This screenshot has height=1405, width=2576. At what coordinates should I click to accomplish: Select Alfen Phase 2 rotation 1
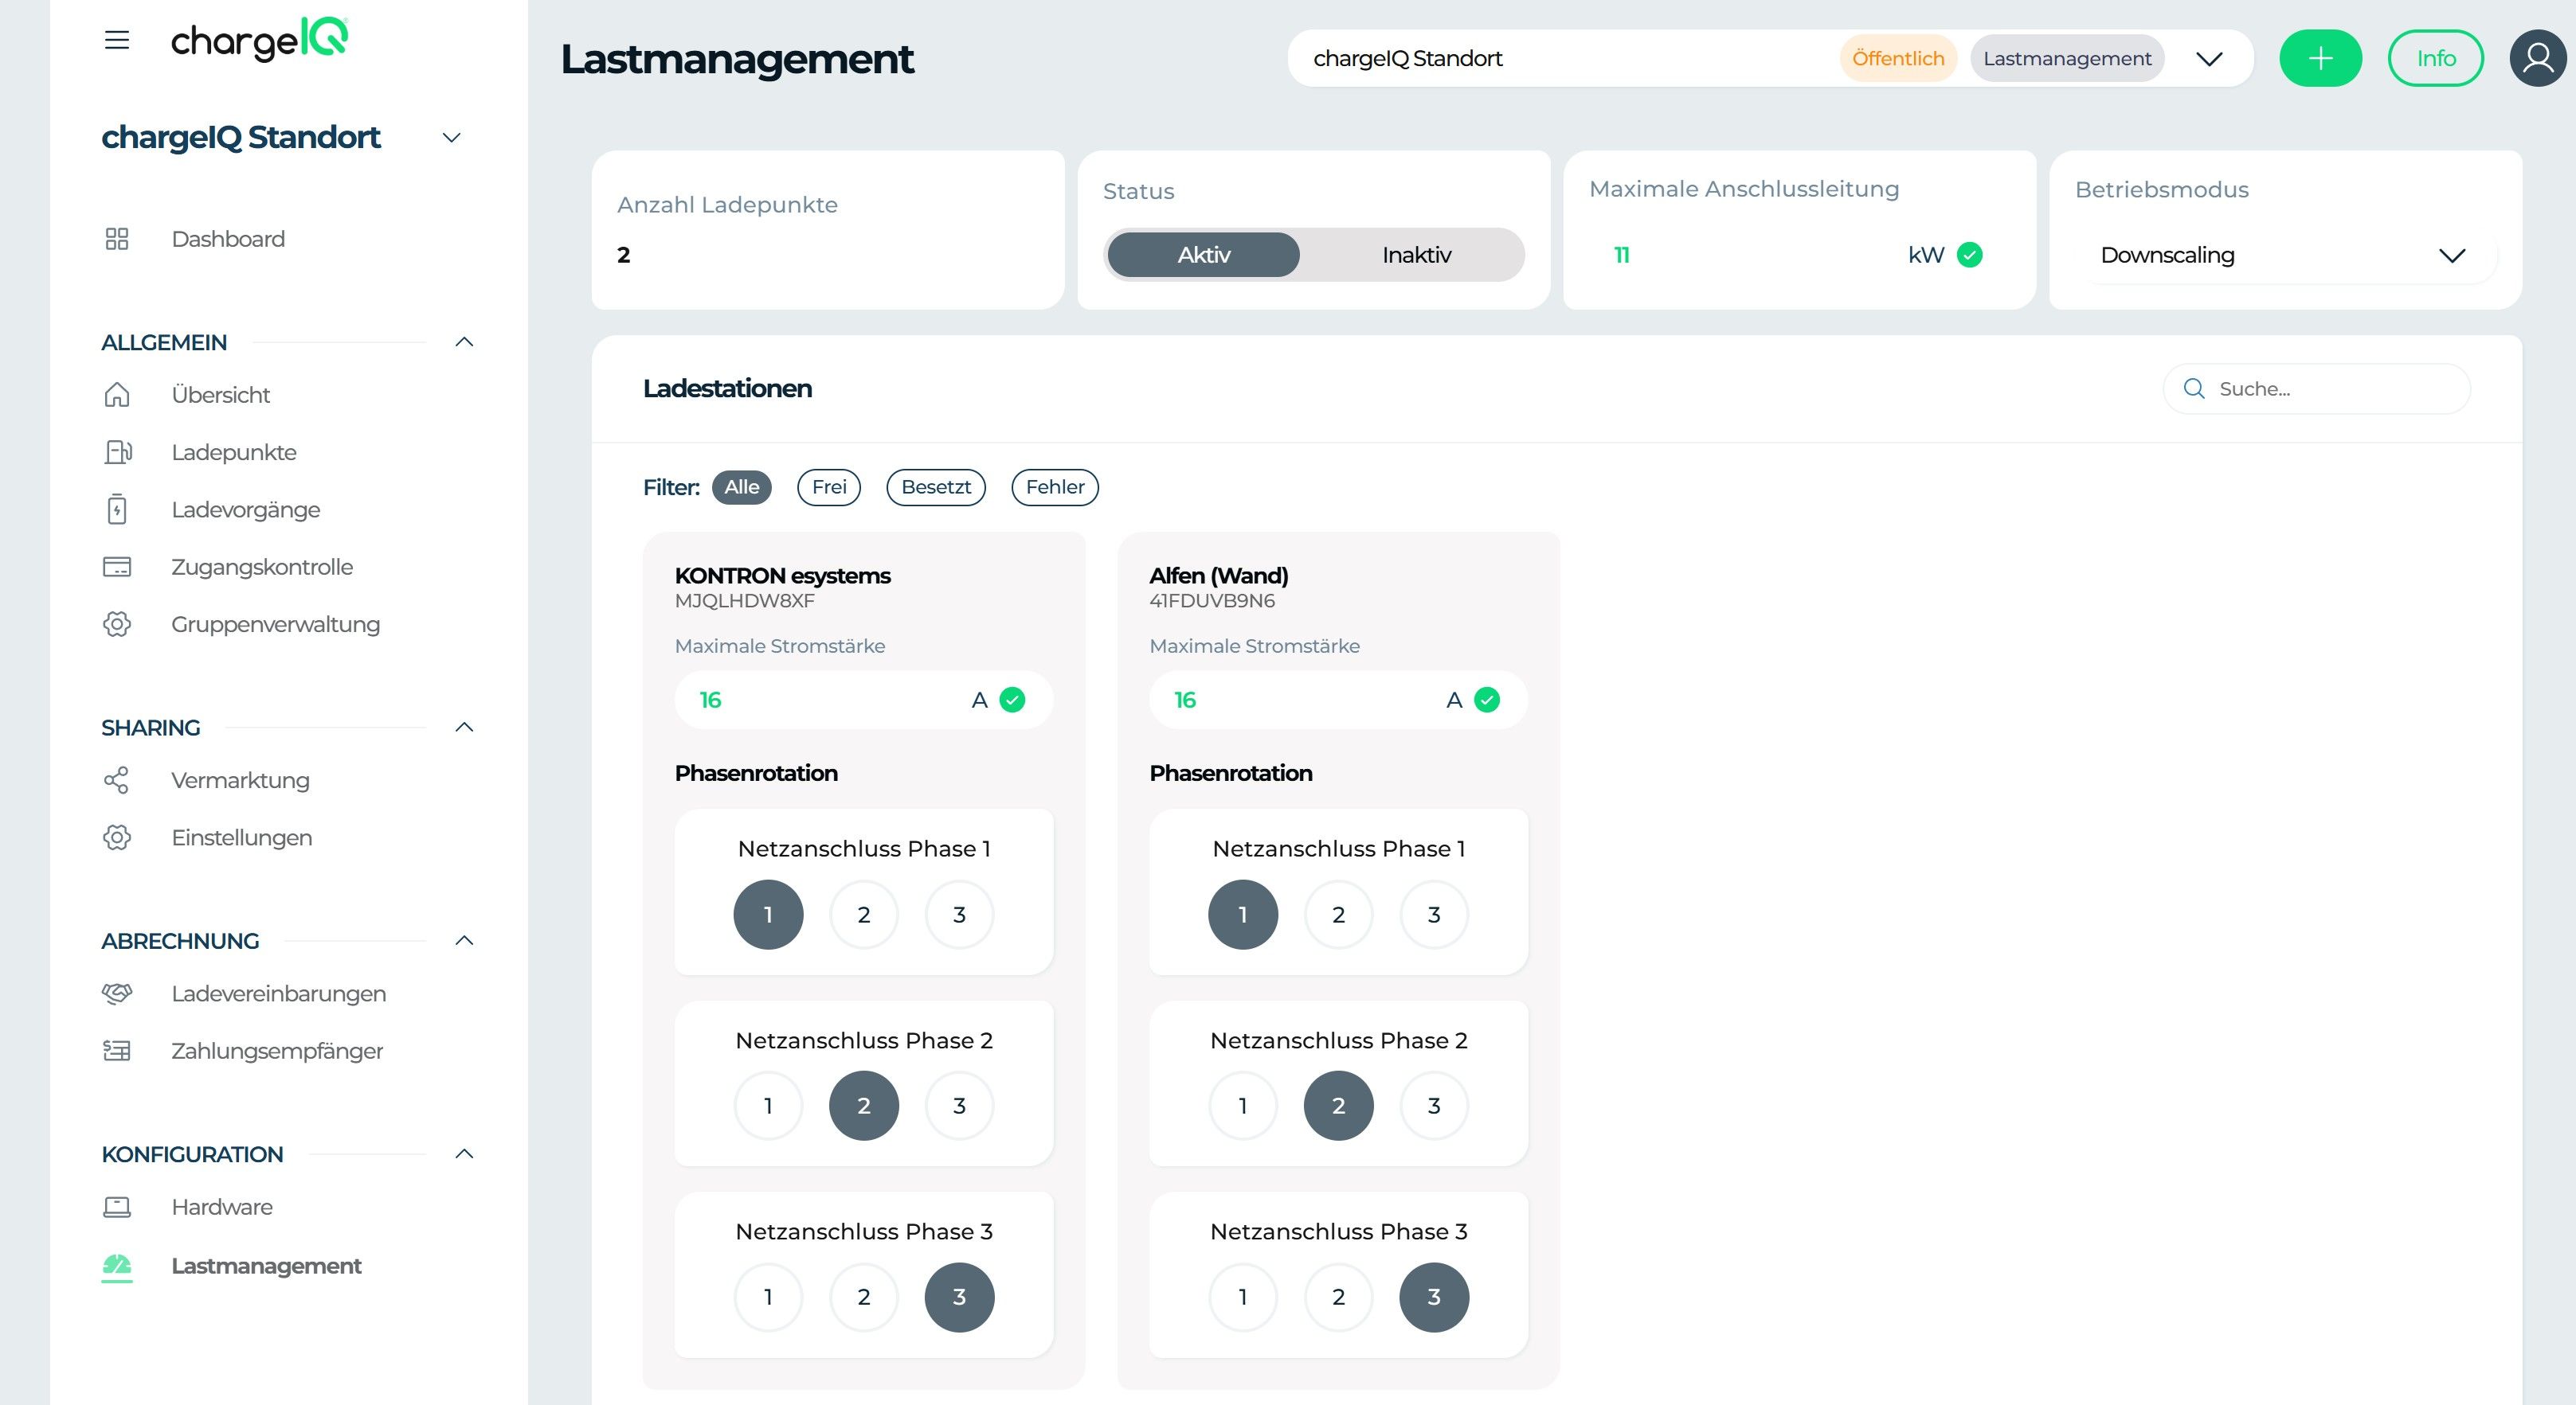(1243, 1105)
